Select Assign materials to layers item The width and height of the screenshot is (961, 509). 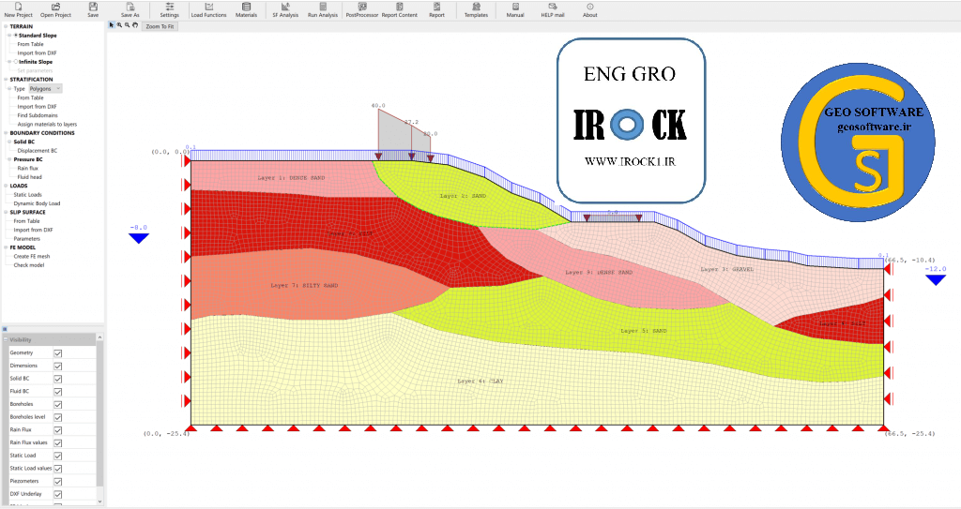coord(47,124)
